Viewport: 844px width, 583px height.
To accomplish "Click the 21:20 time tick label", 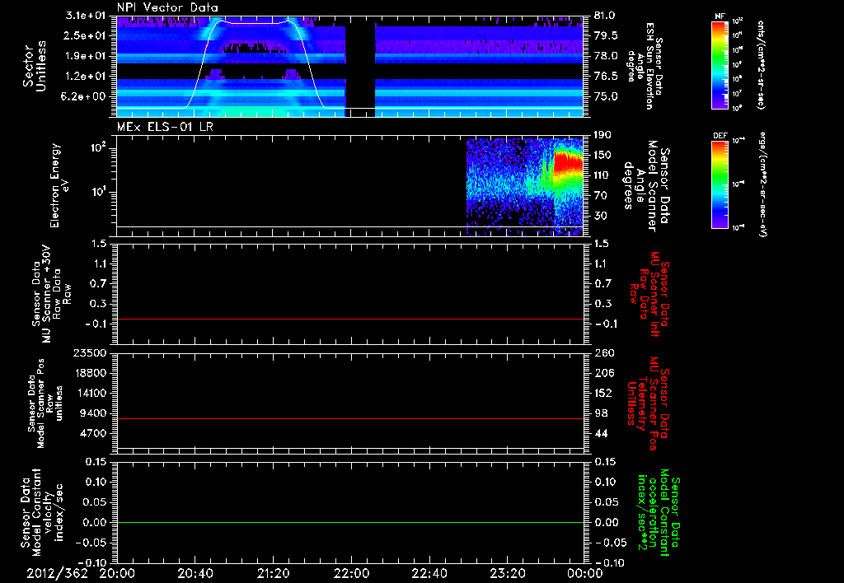I will (274, 573).
